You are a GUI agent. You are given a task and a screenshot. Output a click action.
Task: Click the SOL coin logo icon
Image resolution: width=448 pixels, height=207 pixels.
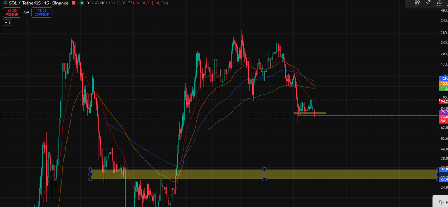click(5, 3)
